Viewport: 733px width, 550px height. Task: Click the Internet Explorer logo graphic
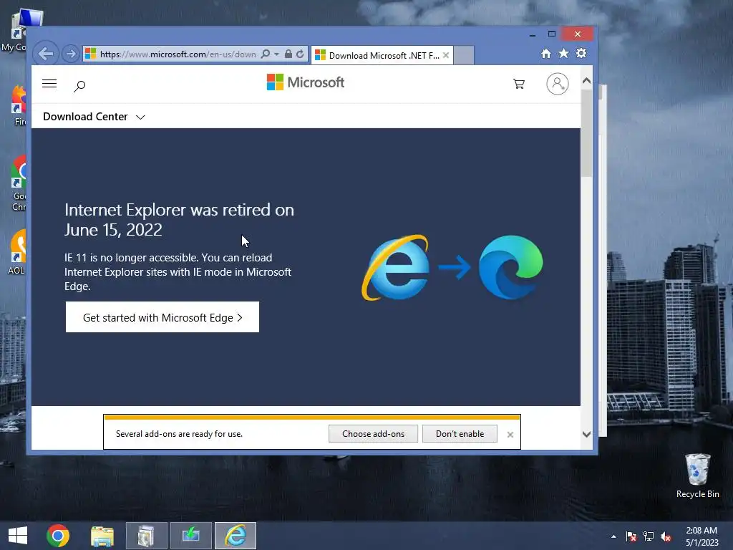click(x=395, y=268)
